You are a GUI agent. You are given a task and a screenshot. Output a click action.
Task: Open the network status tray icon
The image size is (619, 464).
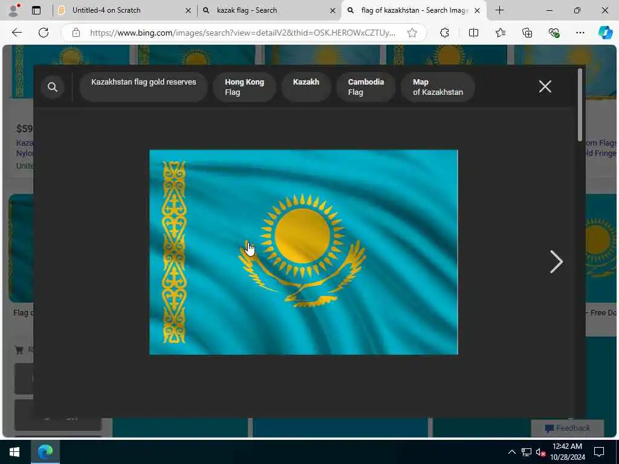[527, 452]
